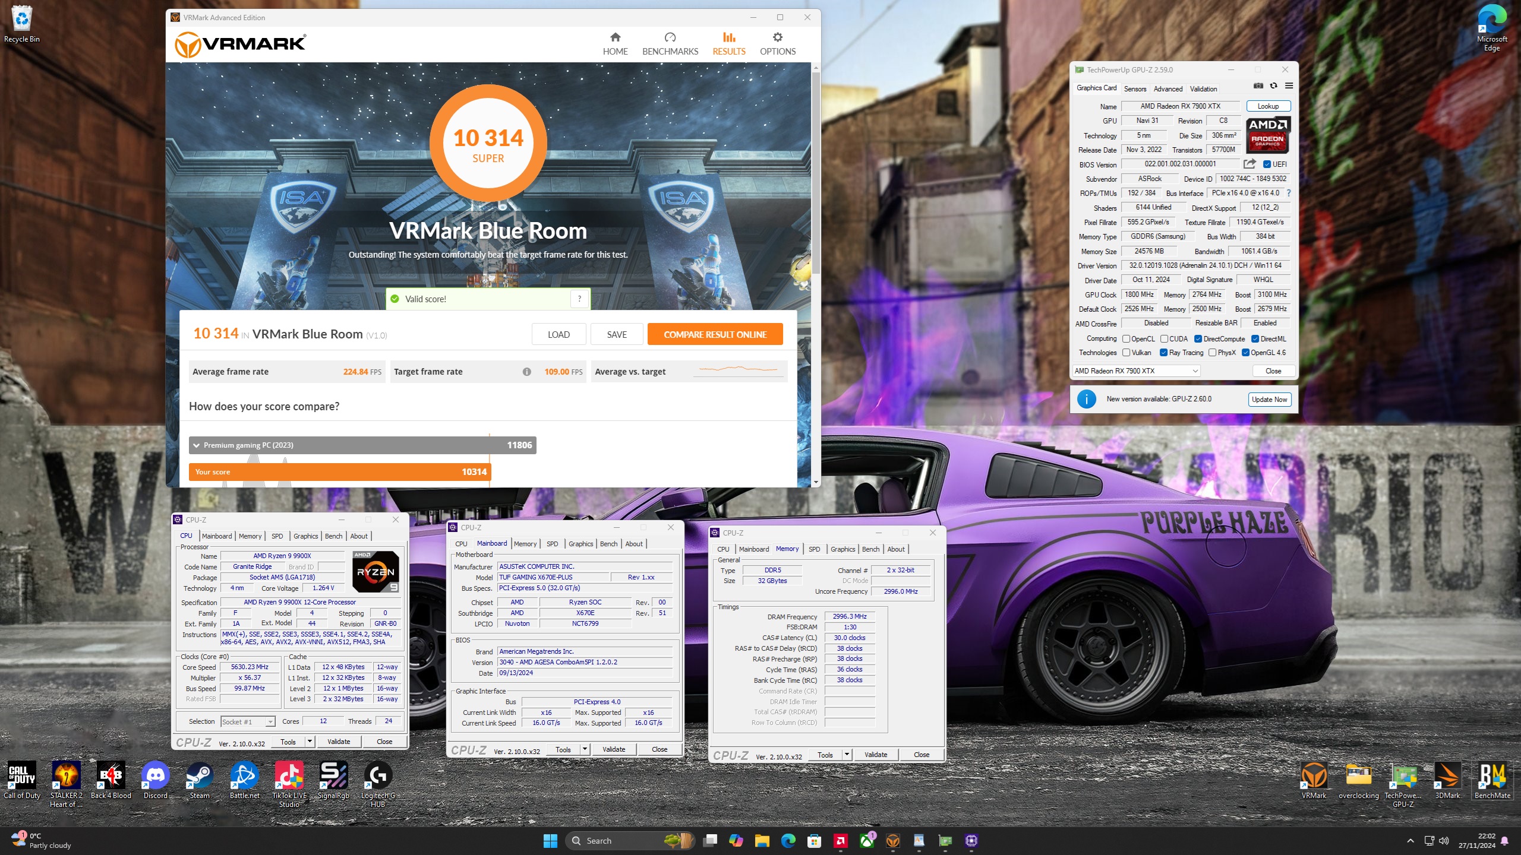The height and width of the screenshot is (855, 1521).
Task: Click the Target frame rate info icon
Action: pyautogui.click(x=526, y=372)
